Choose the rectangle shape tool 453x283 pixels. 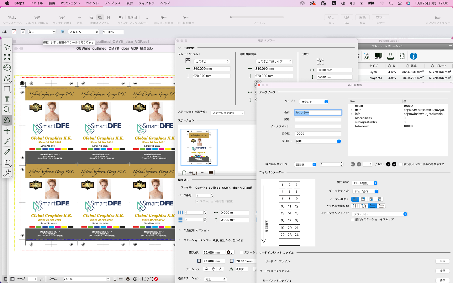(7, 89)
